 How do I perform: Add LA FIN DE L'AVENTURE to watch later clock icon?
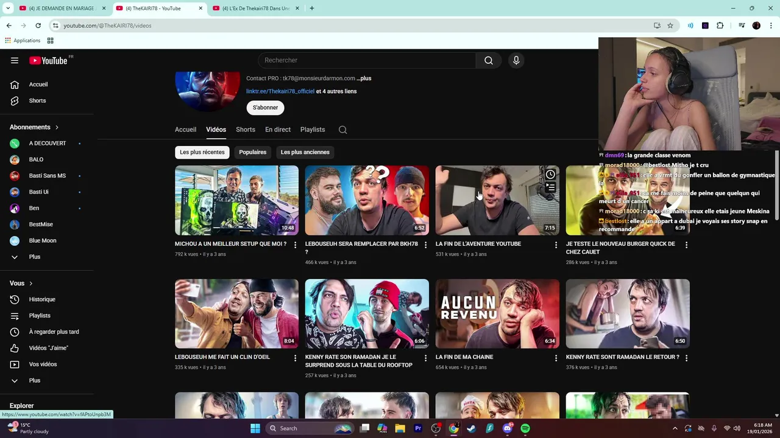[550, 175]
